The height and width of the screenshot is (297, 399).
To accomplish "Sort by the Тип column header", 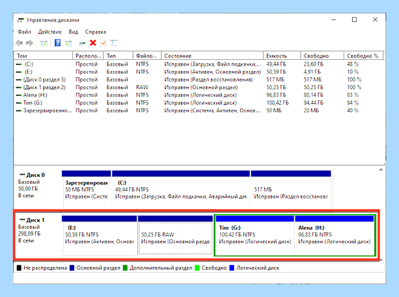I will [x=118, y=56].
